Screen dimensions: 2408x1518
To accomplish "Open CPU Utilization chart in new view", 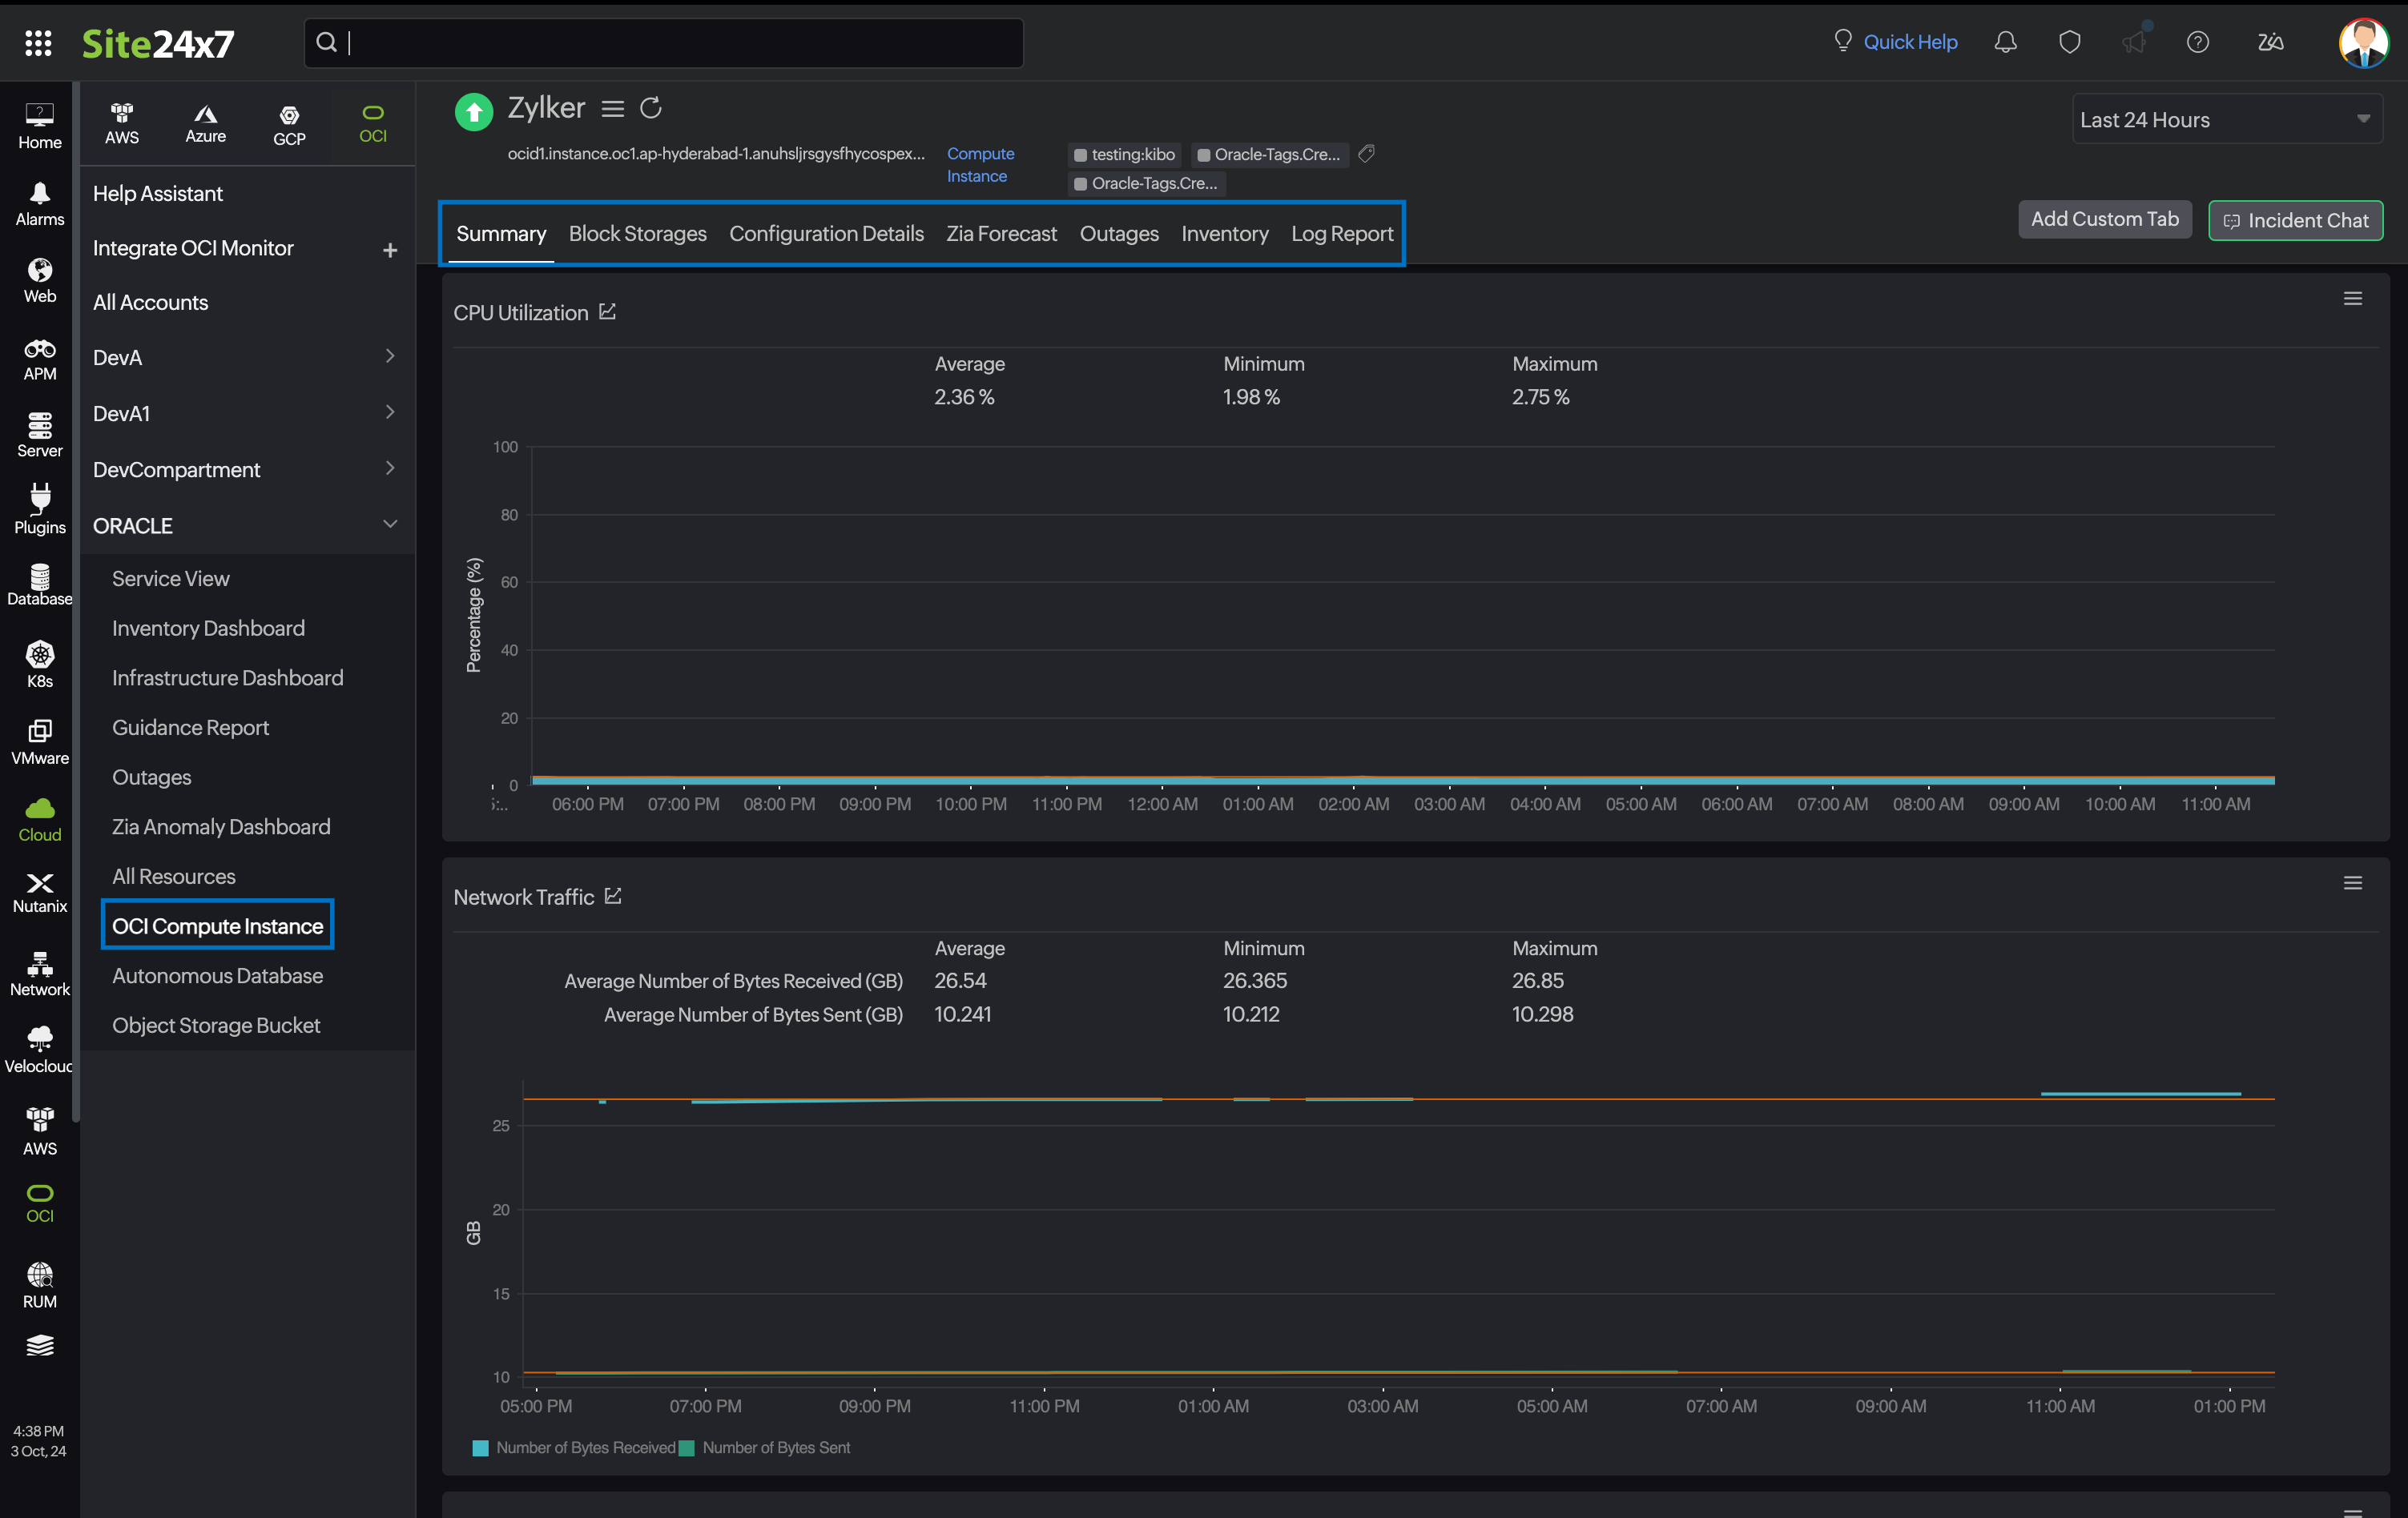I will click(x=607, y=311).
